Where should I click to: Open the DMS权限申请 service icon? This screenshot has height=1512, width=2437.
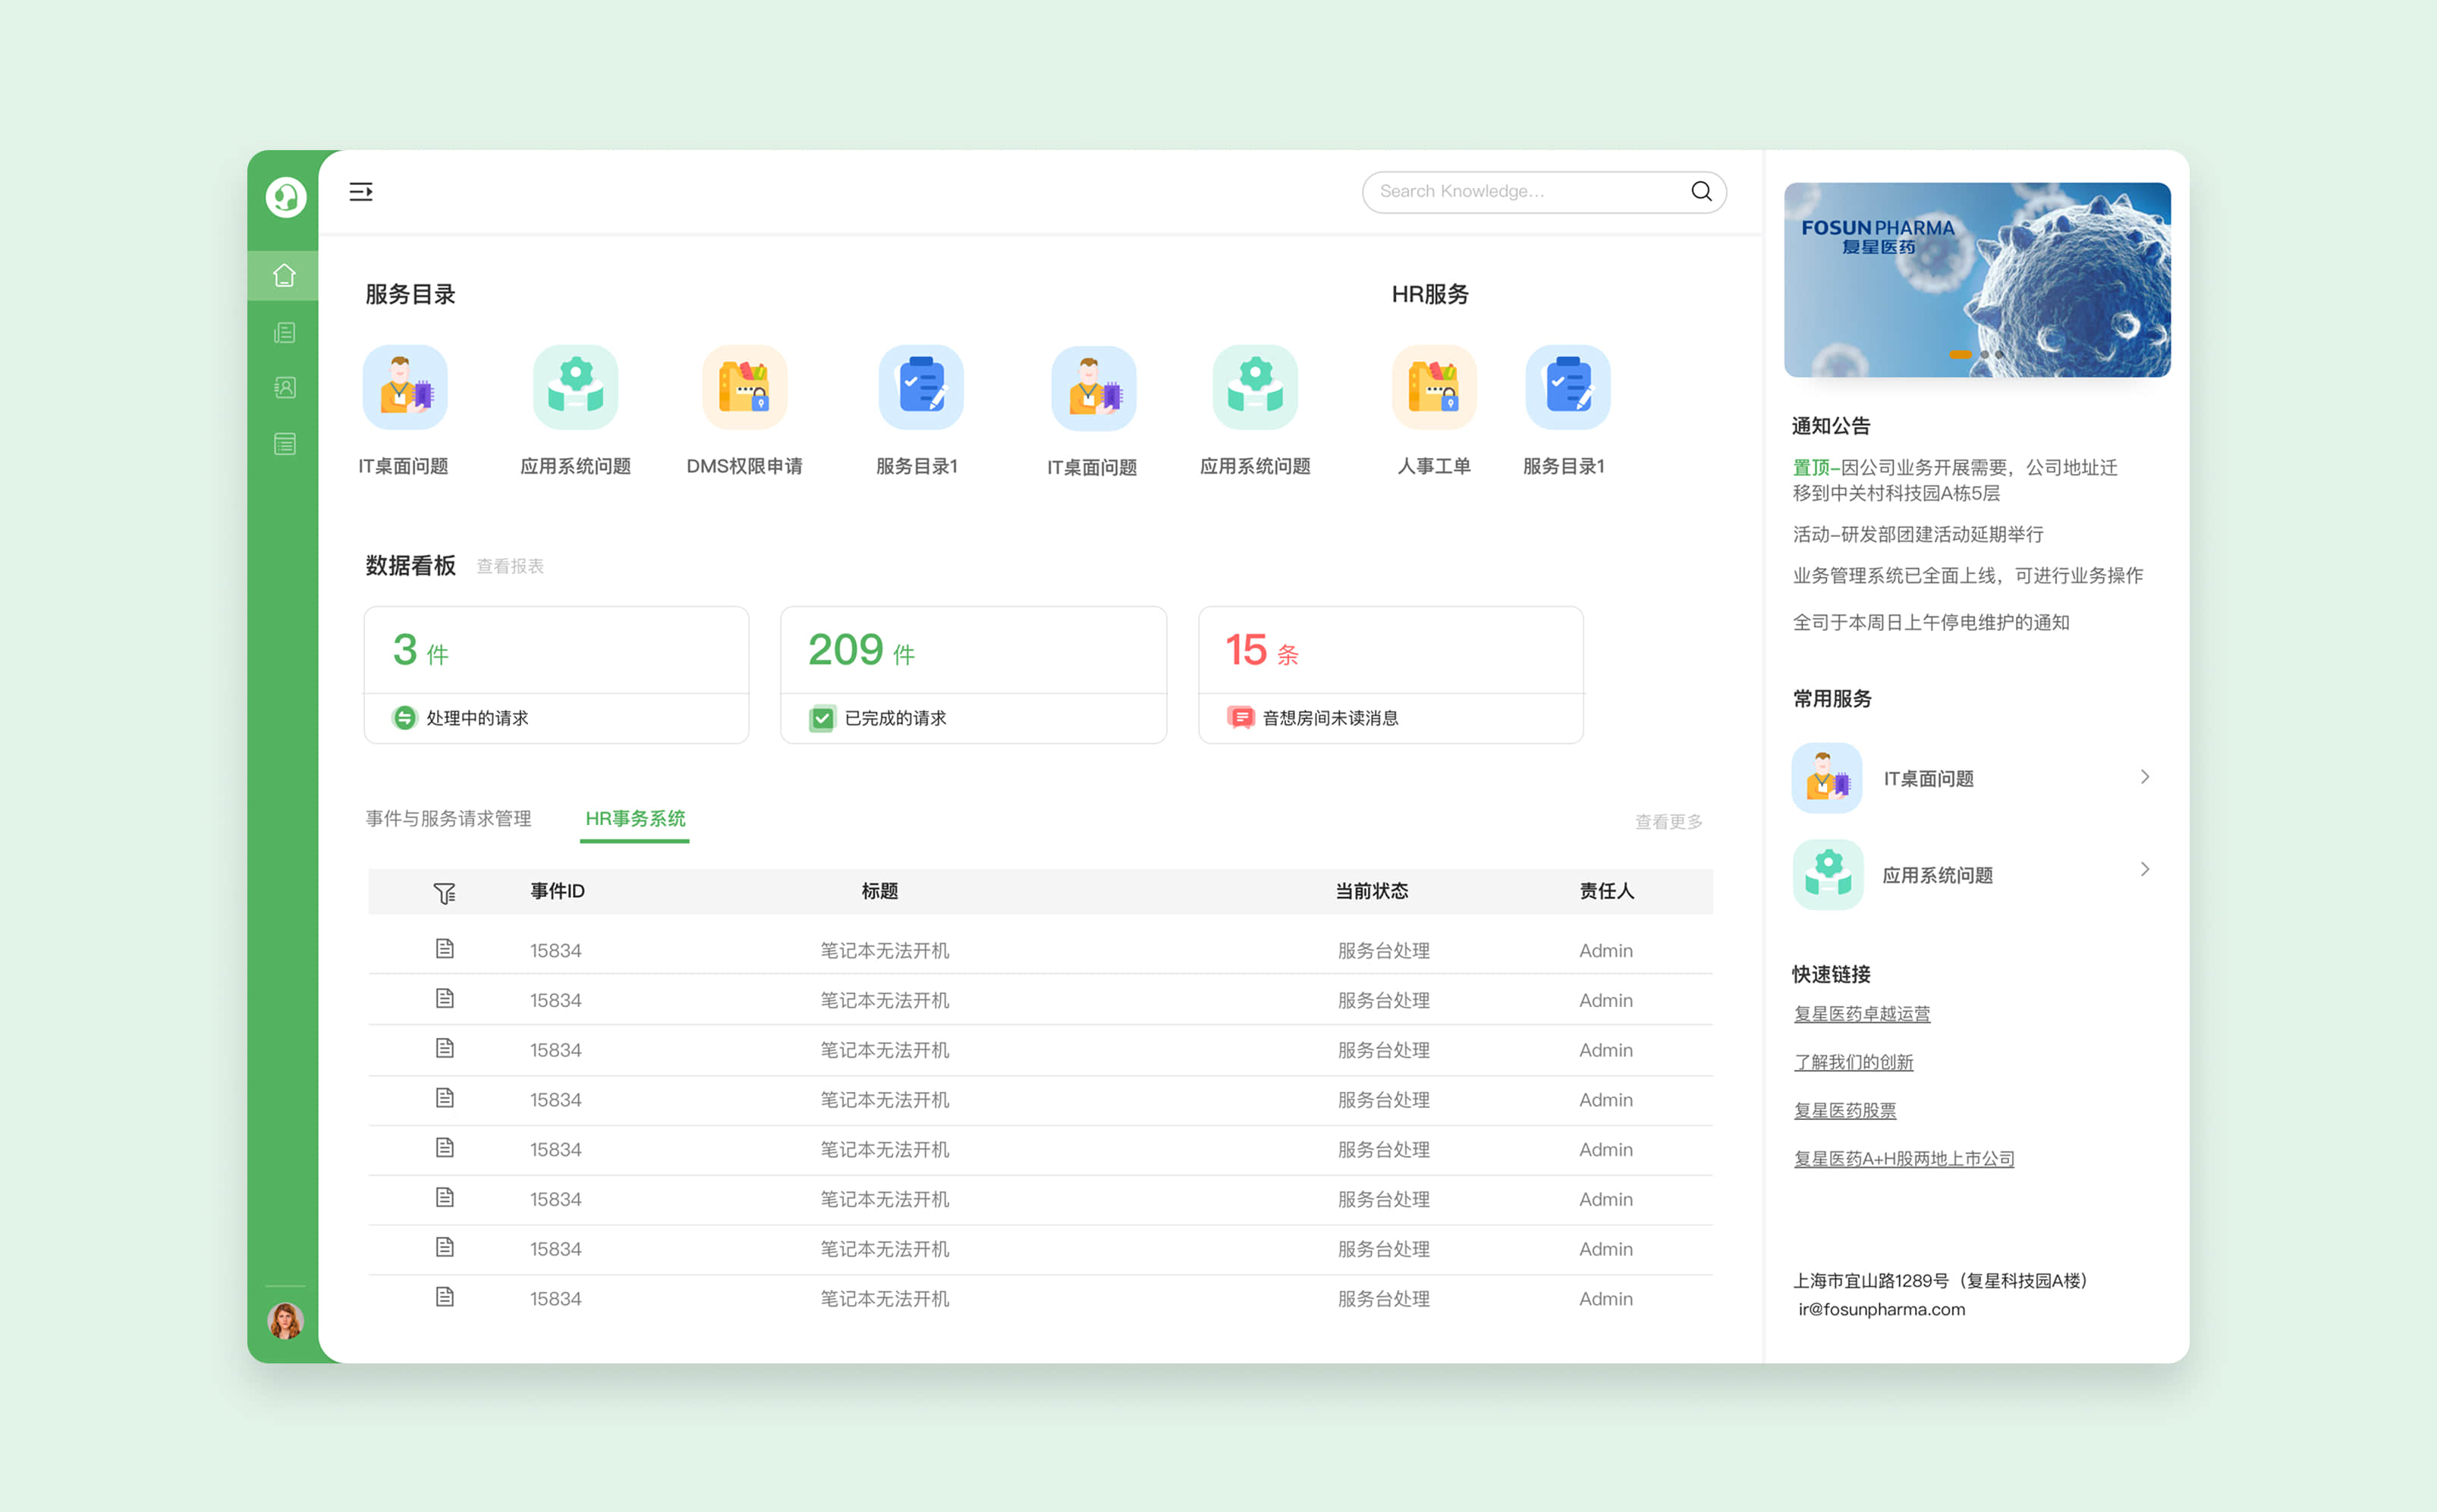[744, 388]
